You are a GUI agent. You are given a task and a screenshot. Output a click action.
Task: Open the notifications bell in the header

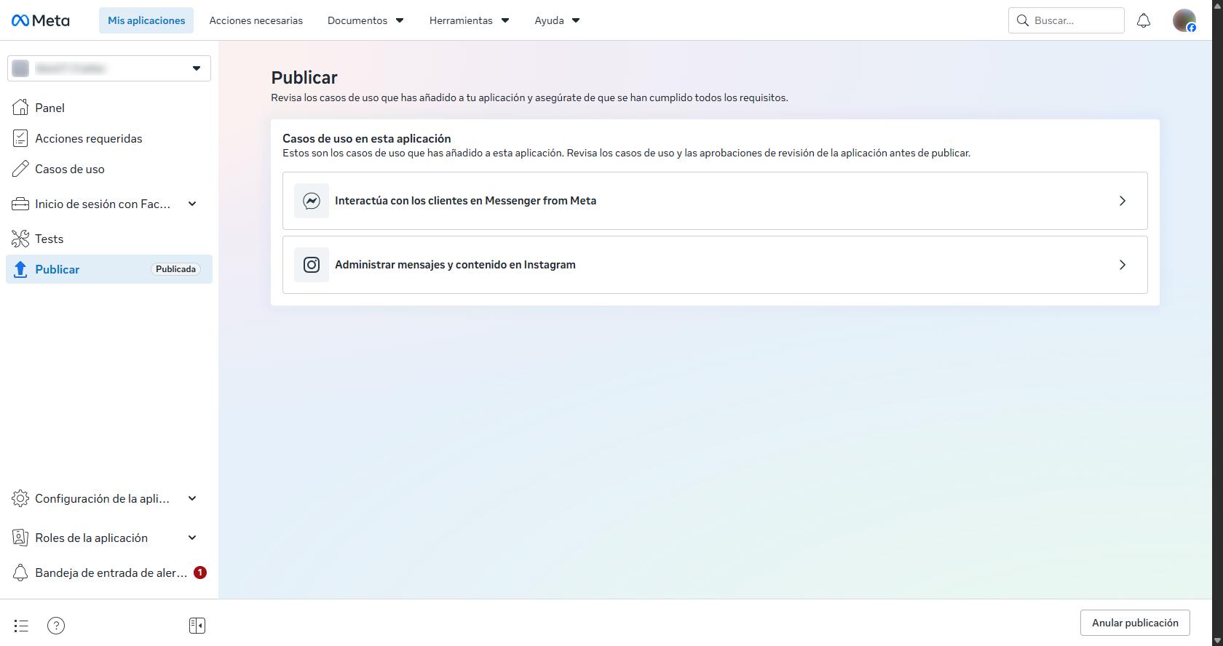(1144, 20)
